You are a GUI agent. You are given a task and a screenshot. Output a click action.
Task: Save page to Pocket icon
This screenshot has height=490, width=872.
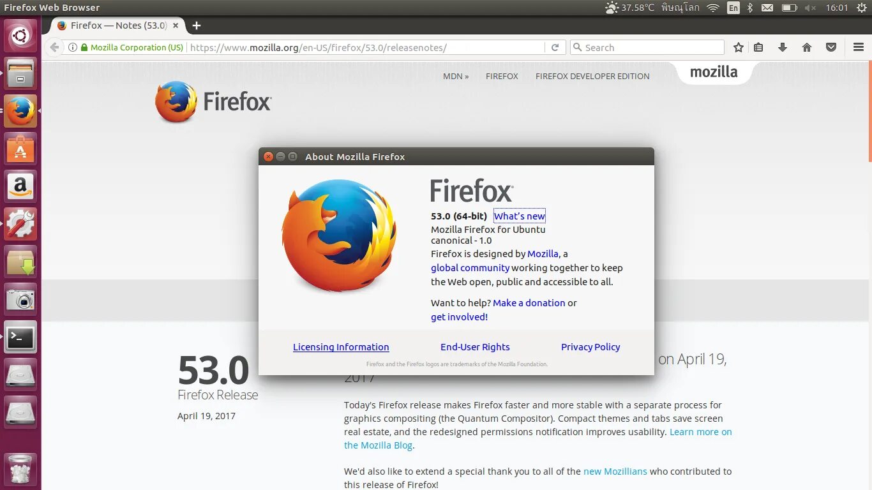(831, 47)
